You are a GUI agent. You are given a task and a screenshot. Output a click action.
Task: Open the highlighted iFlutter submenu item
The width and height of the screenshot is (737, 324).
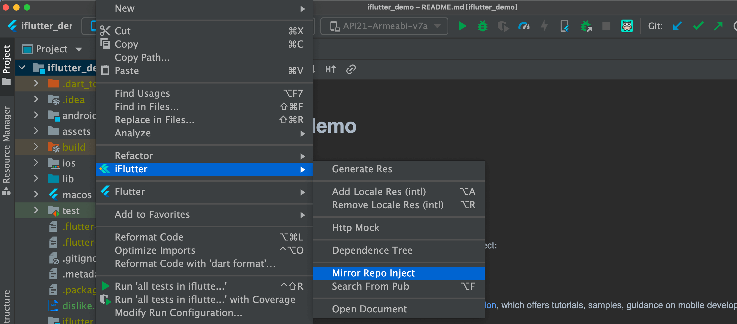coord(204,169)
